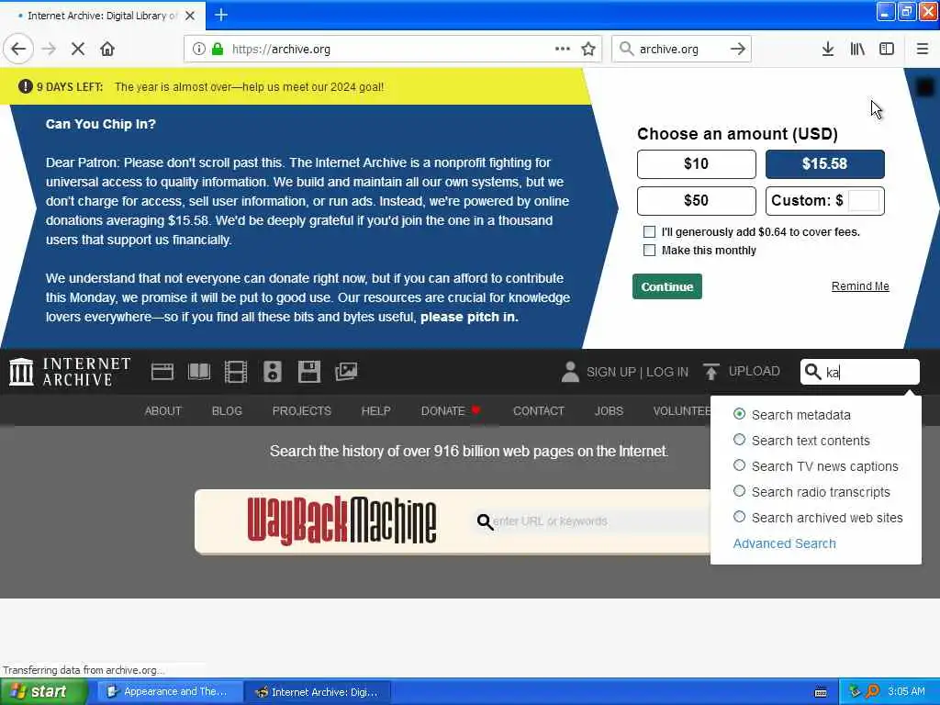The width and height of the screenshot is (940, 705).
Task: Click the user avatar icon
Action: coord(570,372)
